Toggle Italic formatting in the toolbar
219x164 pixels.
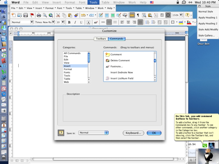click(x=75, y=22)
